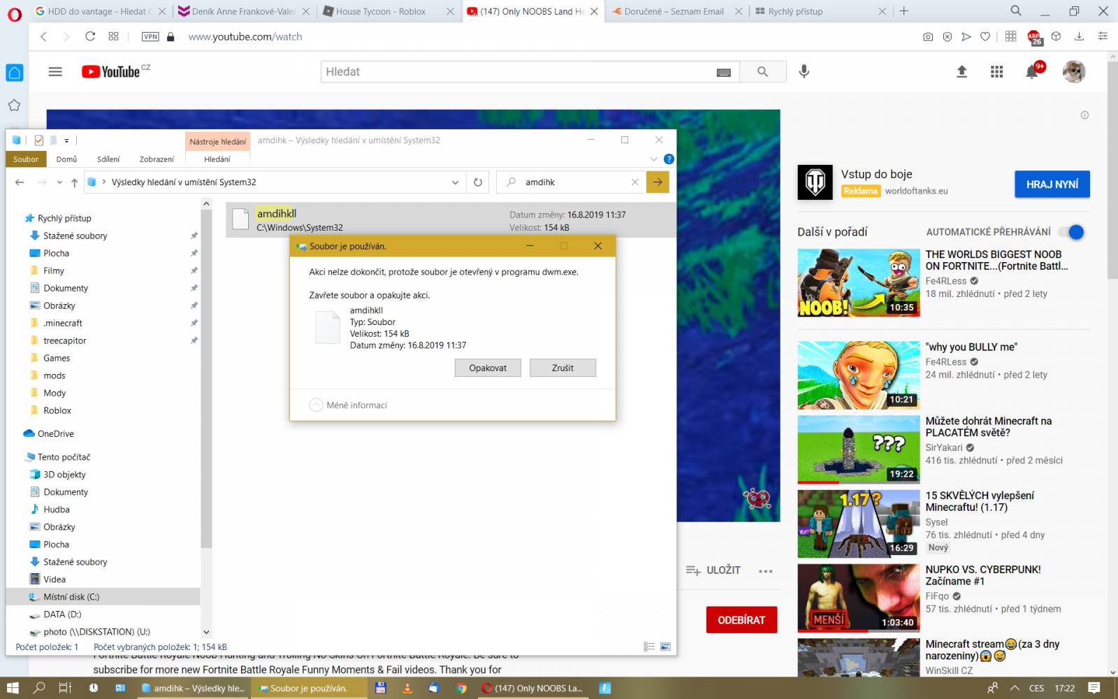1118x699 pixels.
Task: Select Místní disk (C:)
Action: pyautogui.click(x=71, y=597)
